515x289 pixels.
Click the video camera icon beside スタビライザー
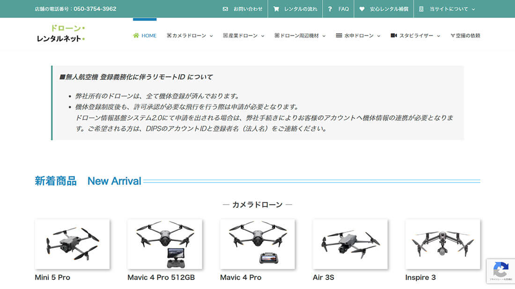(394, 35)
